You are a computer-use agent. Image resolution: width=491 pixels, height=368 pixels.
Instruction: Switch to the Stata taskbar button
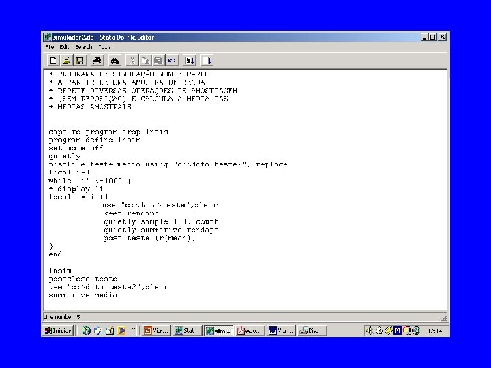[x=187, y=331]
